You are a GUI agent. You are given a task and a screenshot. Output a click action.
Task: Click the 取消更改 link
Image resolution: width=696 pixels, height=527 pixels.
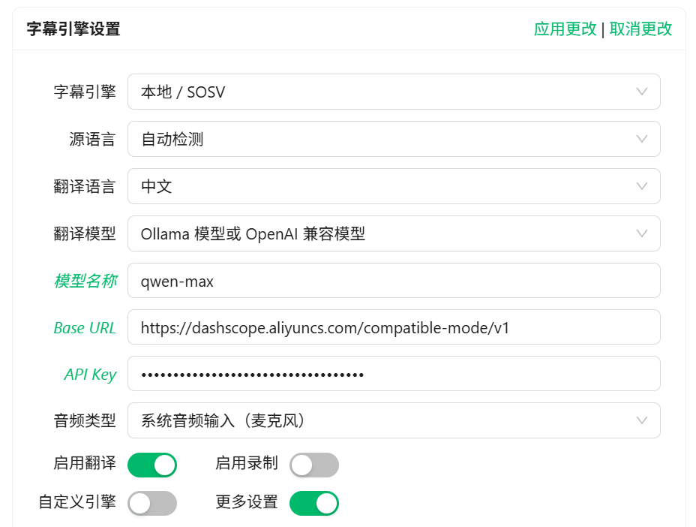640,29
